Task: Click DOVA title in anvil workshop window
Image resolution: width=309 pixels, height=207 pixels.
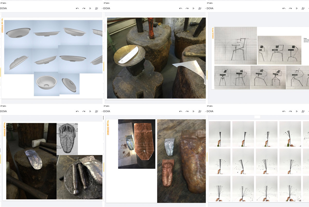Action: [107, 8]
